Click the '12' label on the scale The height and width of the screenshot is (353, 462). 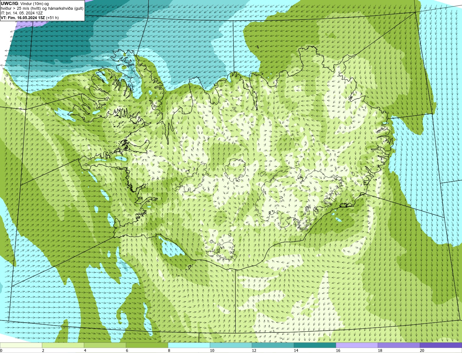pyautogui.click(x=254, y=350)
